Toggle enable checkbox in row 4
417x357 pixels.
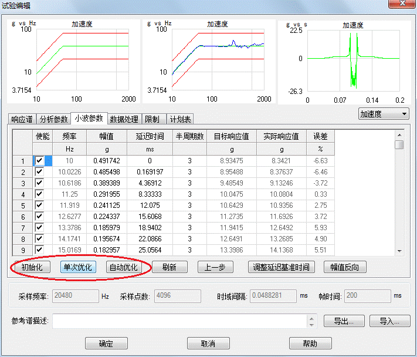[39, 194]
